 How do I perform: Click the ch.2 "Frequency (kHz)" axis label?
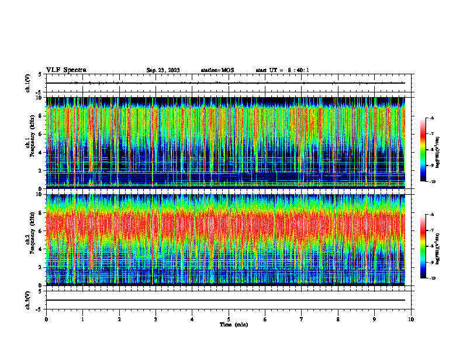(33, 233)
